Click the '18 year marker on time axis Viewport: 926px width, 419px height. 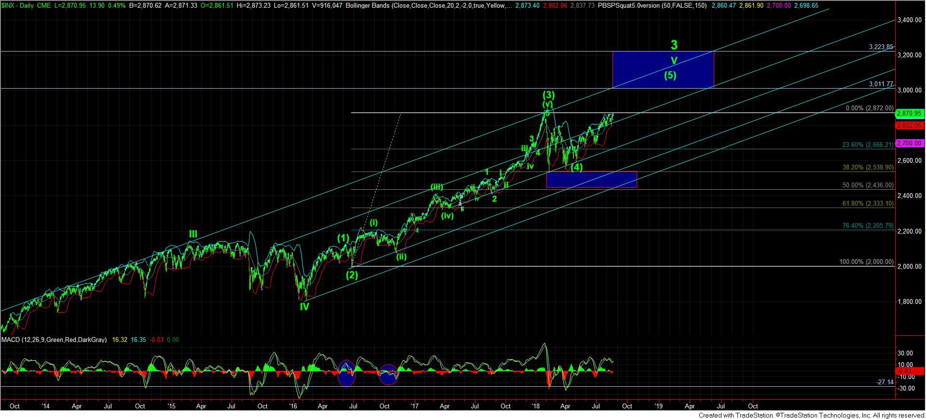point(535,406)
